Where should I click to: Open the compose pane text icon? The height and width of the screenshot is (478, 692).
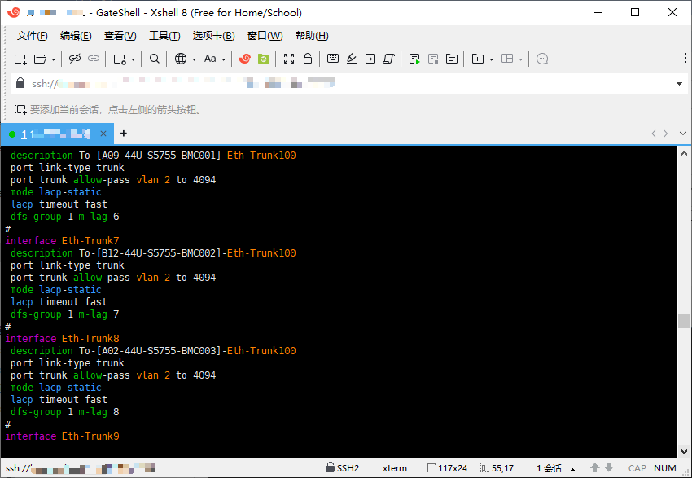tap(452, 59)
